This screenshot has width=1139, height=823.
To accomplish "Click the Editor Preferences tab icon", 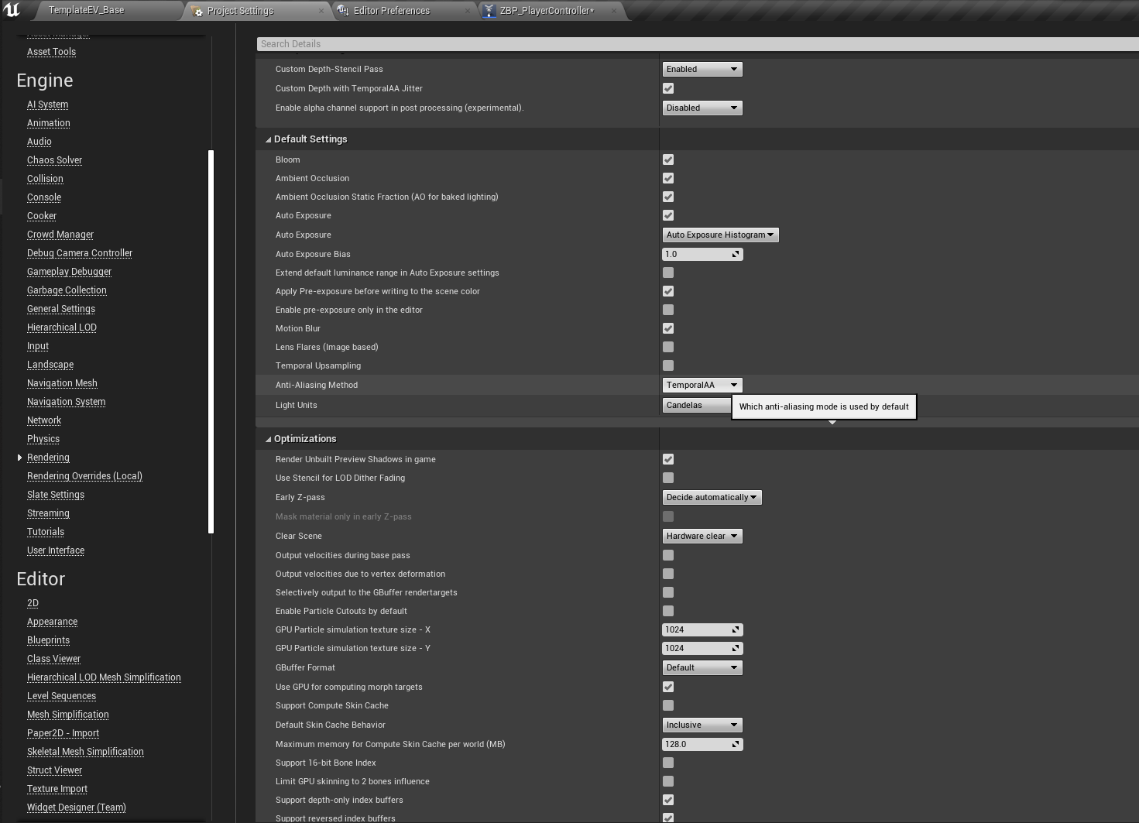I will [x=341, y=11].
